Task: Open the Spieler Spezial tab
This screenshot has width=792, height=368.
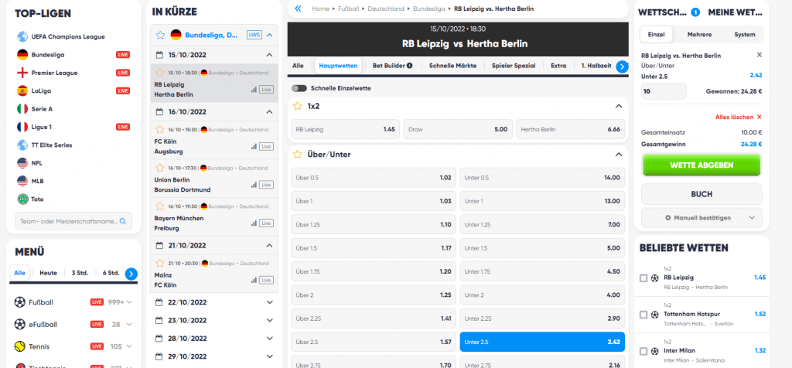Action: click(514, 66)
